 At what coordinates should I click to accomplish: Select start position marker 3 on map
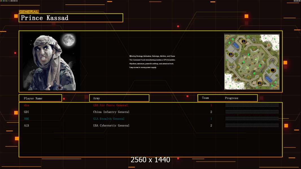(x=231, y=54)
